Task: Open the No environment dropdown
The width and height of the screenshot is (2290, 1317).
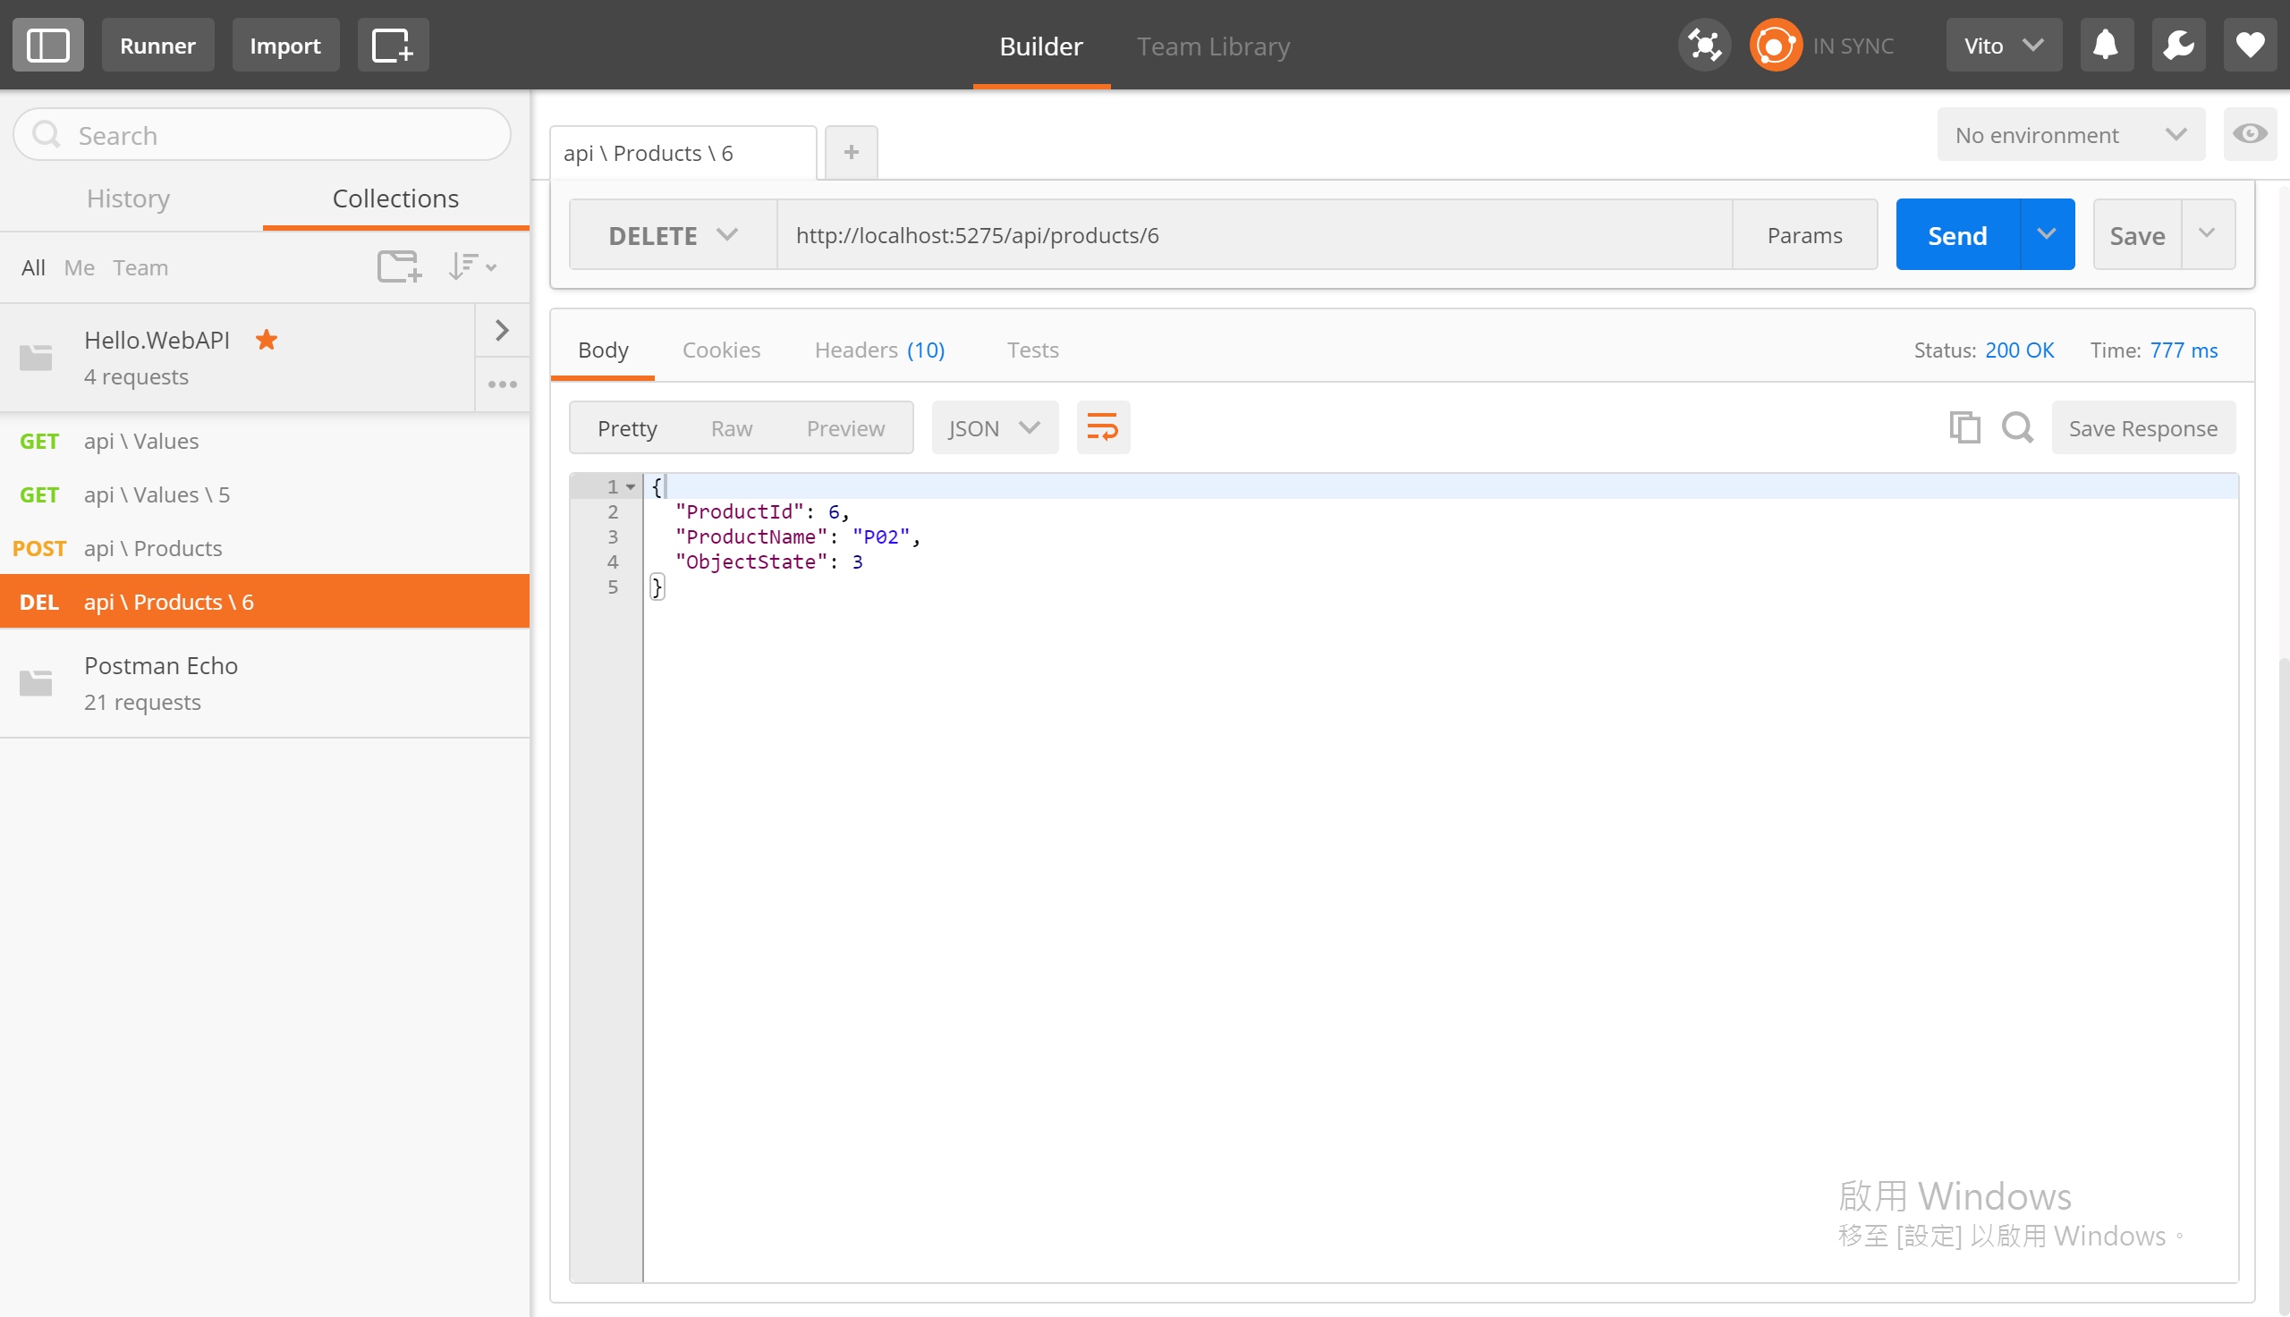Action: pyautogui.click(x=2070, y=135)
